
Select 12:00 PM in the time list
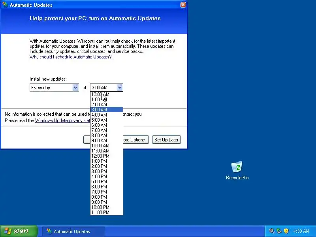(x=106, y=156)
